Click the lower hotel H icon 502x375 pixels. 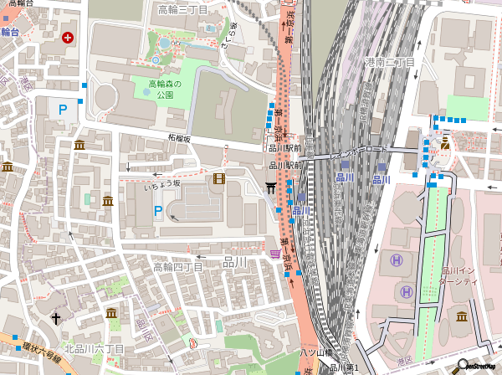click(x=406, y=291)
